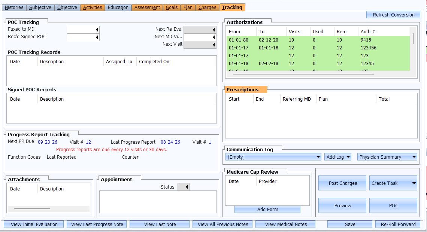The width and height of the screenshot is (427, 232).
Task: Open the Histories tab
Action: [x=14, y=7]
